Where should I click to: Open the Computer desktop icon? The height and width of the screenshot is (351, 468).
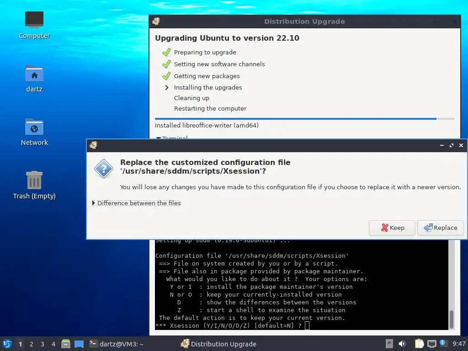[34, 25]
